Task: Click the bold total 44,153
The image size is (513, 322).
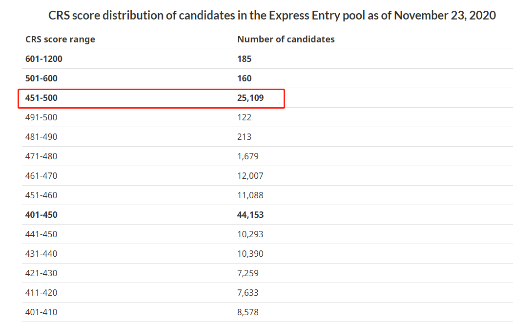Action: 250,215
